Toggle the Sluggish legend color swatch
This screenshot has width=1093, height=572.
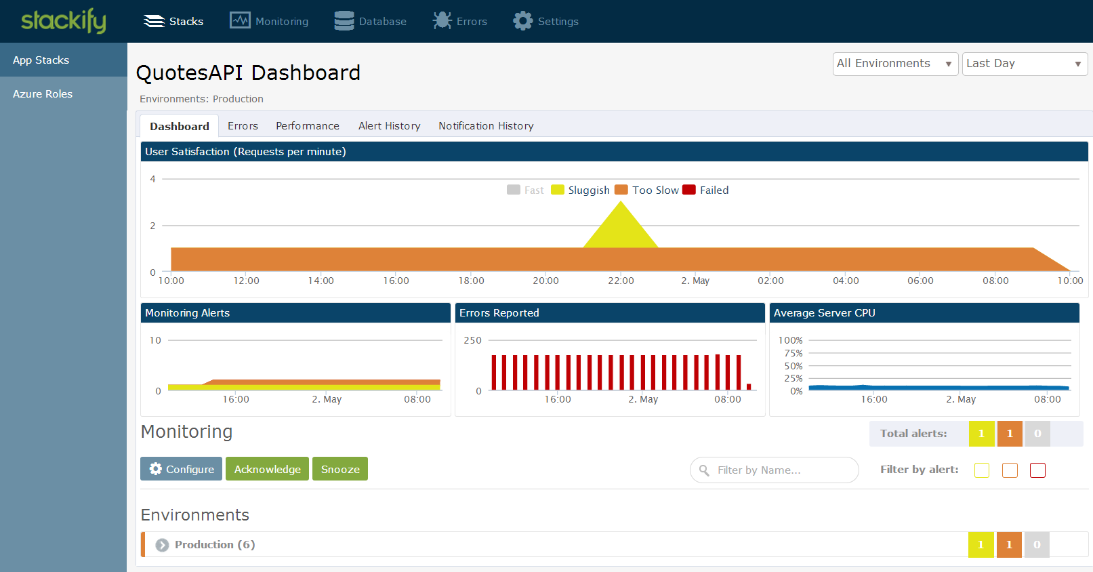click(558, 190)
